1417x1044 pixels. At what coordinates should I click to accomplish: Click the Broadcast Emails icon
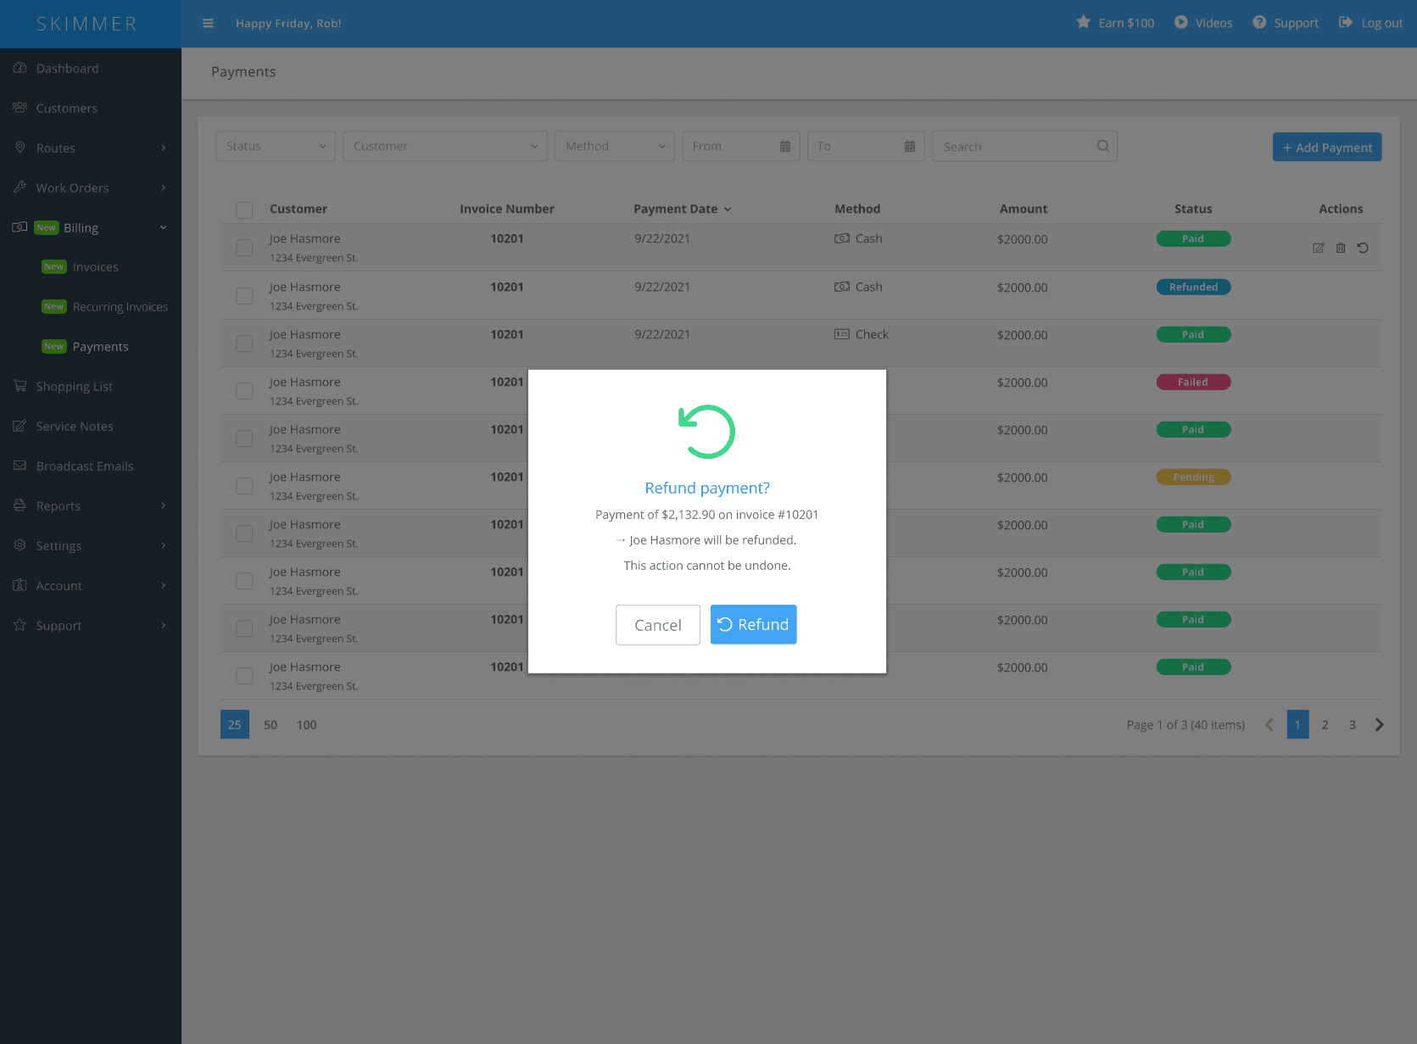coord(20,466)
